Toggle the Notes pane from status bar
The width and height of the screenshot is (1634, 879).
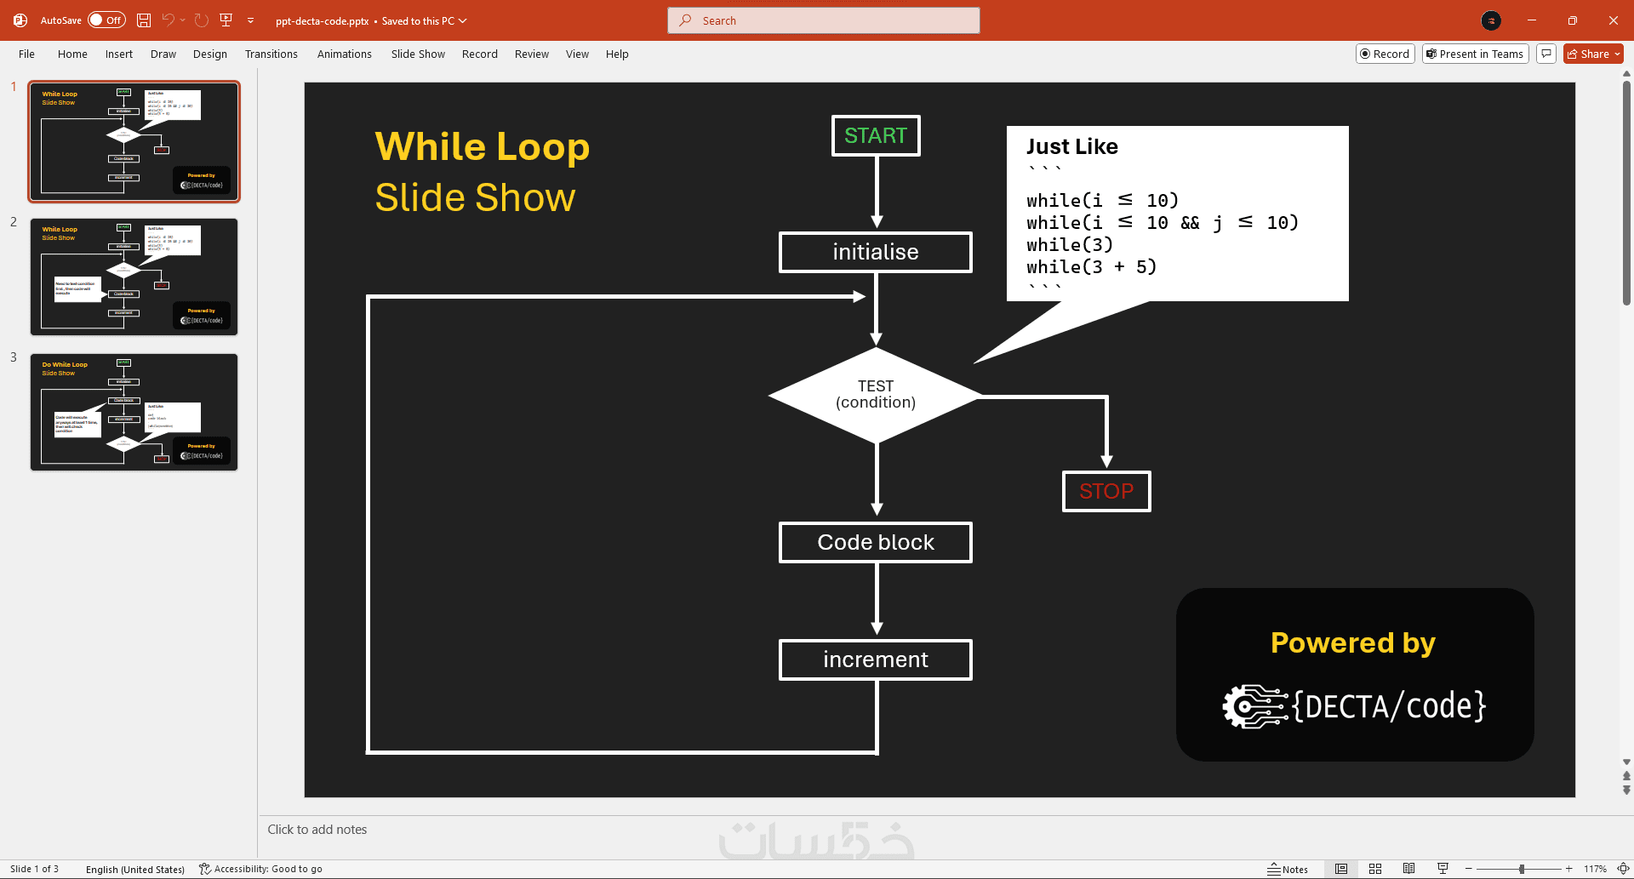pyautogui.click(x=1288, y=869)
